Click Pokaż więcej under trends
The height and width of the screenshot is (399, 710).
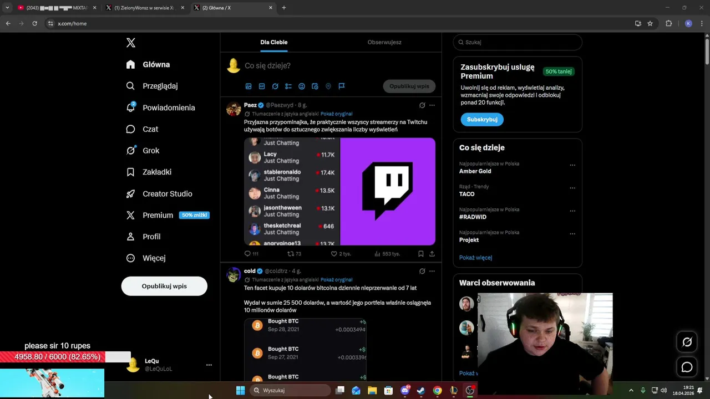(475, 258)
